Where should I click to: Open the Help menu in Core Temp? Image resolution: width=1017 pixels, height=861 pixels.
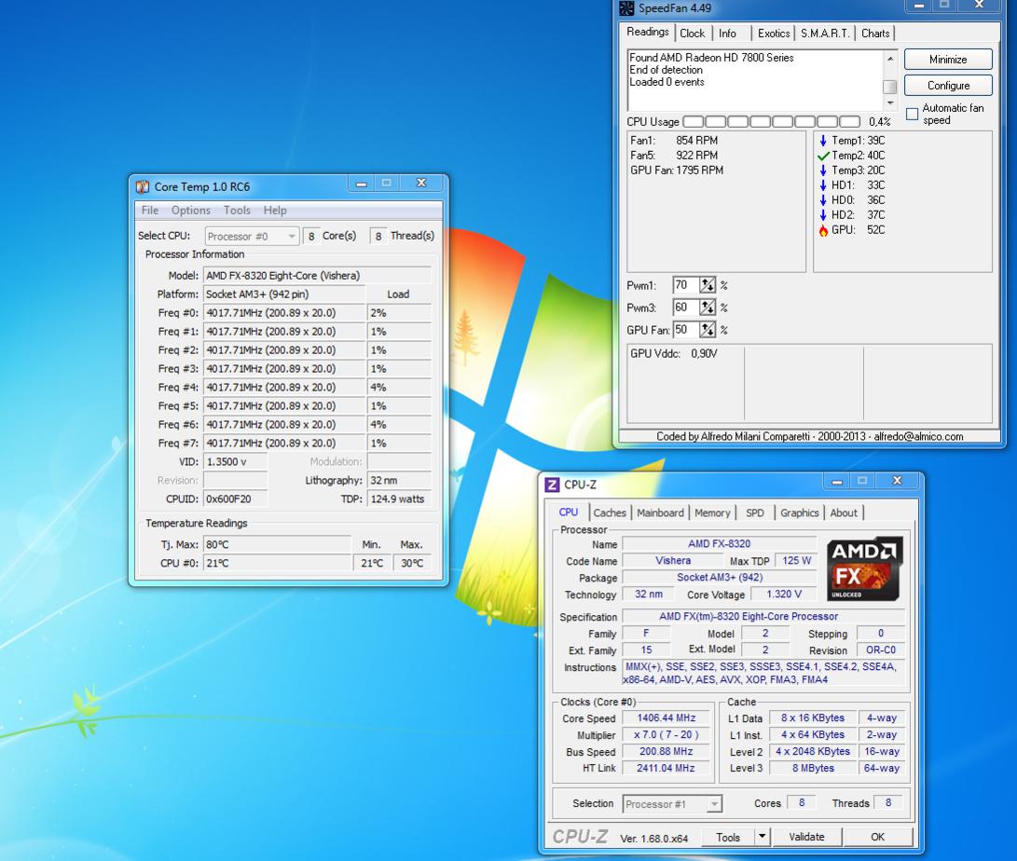click(x=275, y=210)
